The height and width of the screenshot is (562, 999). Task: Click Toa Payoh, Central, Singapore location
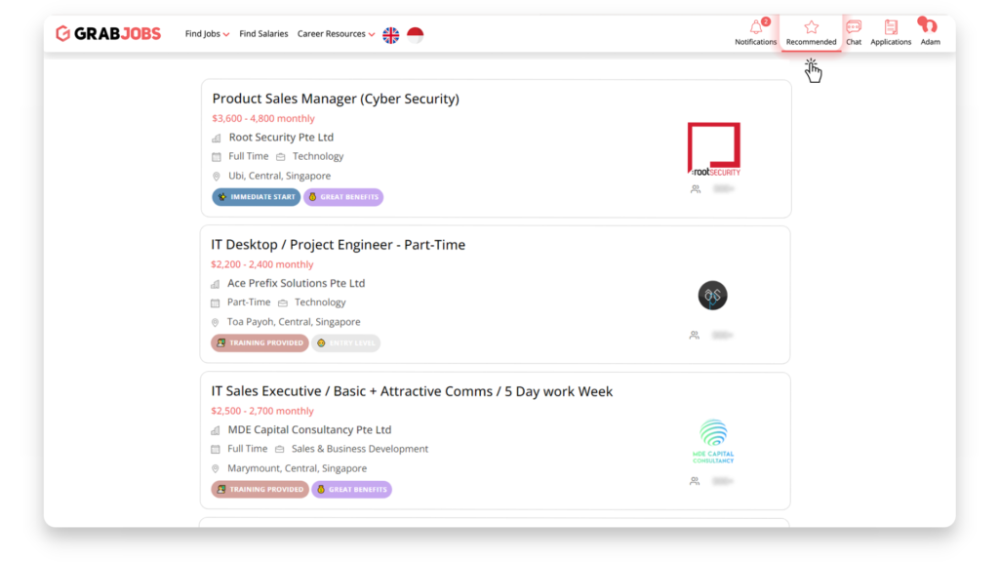click(x=294, y=322)
